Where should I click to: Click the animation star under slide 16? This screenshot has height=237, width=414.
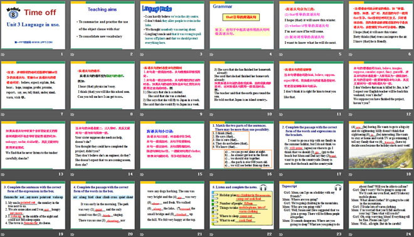211,174
